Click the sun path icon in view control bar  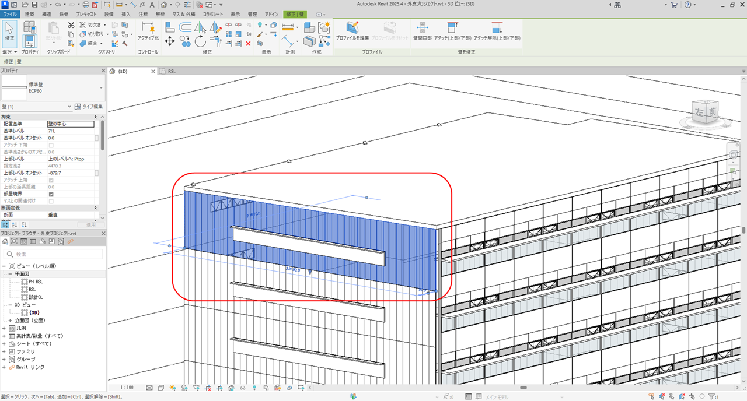172,388
